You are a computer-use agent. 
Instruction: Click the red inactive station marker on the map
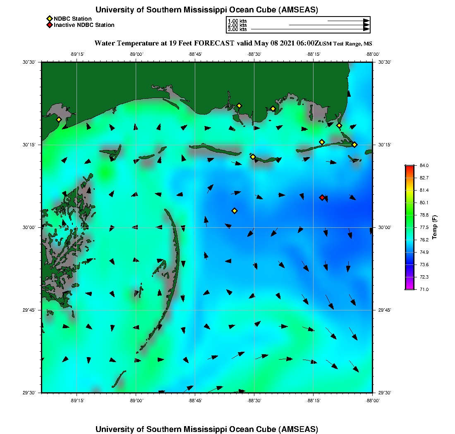click(322, 198)
